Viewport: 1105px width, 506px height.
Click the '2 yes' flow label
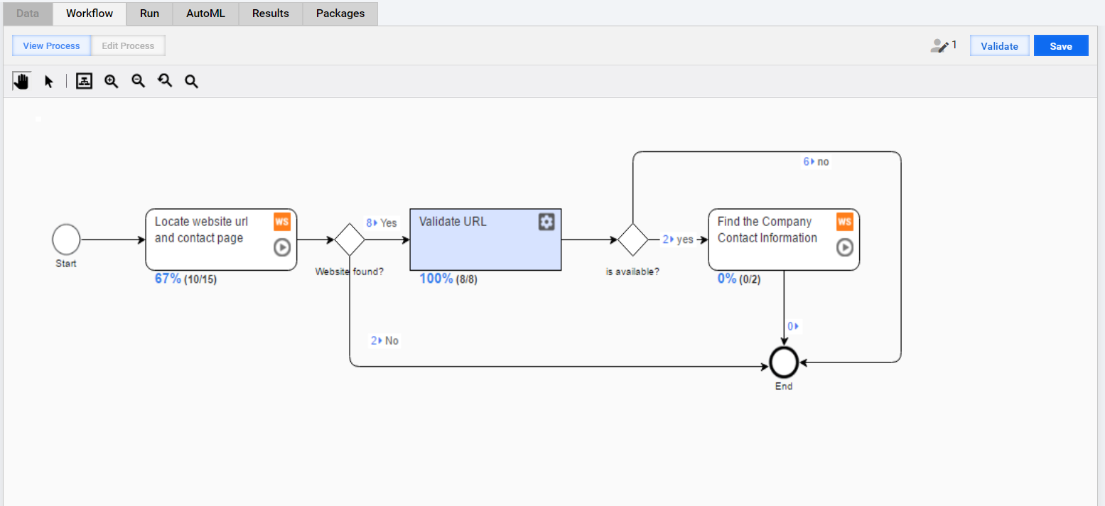tap(678, 239)
